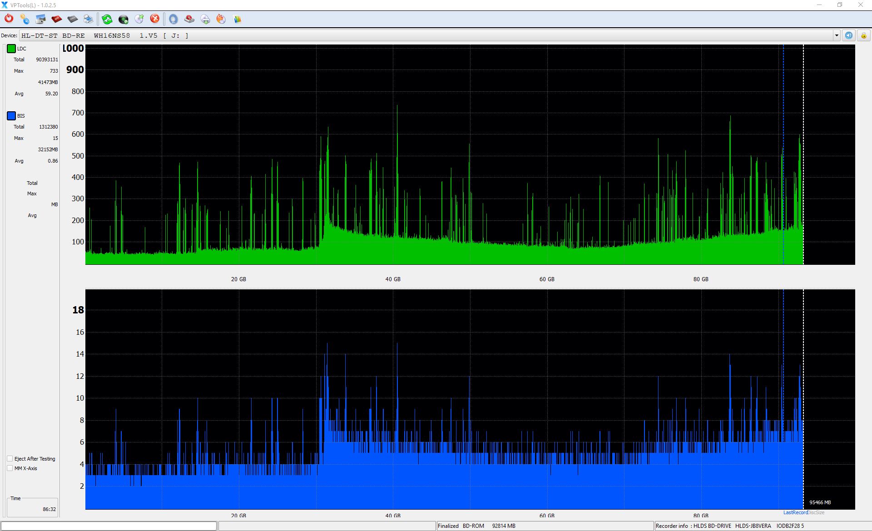Stop the test with the red X icon
Screen dimensions: 872x531
click(x=155, y=19)
